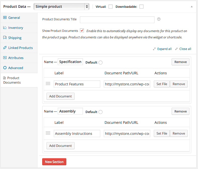Open the General tab

pyautogui.click(x=14, y=18)
